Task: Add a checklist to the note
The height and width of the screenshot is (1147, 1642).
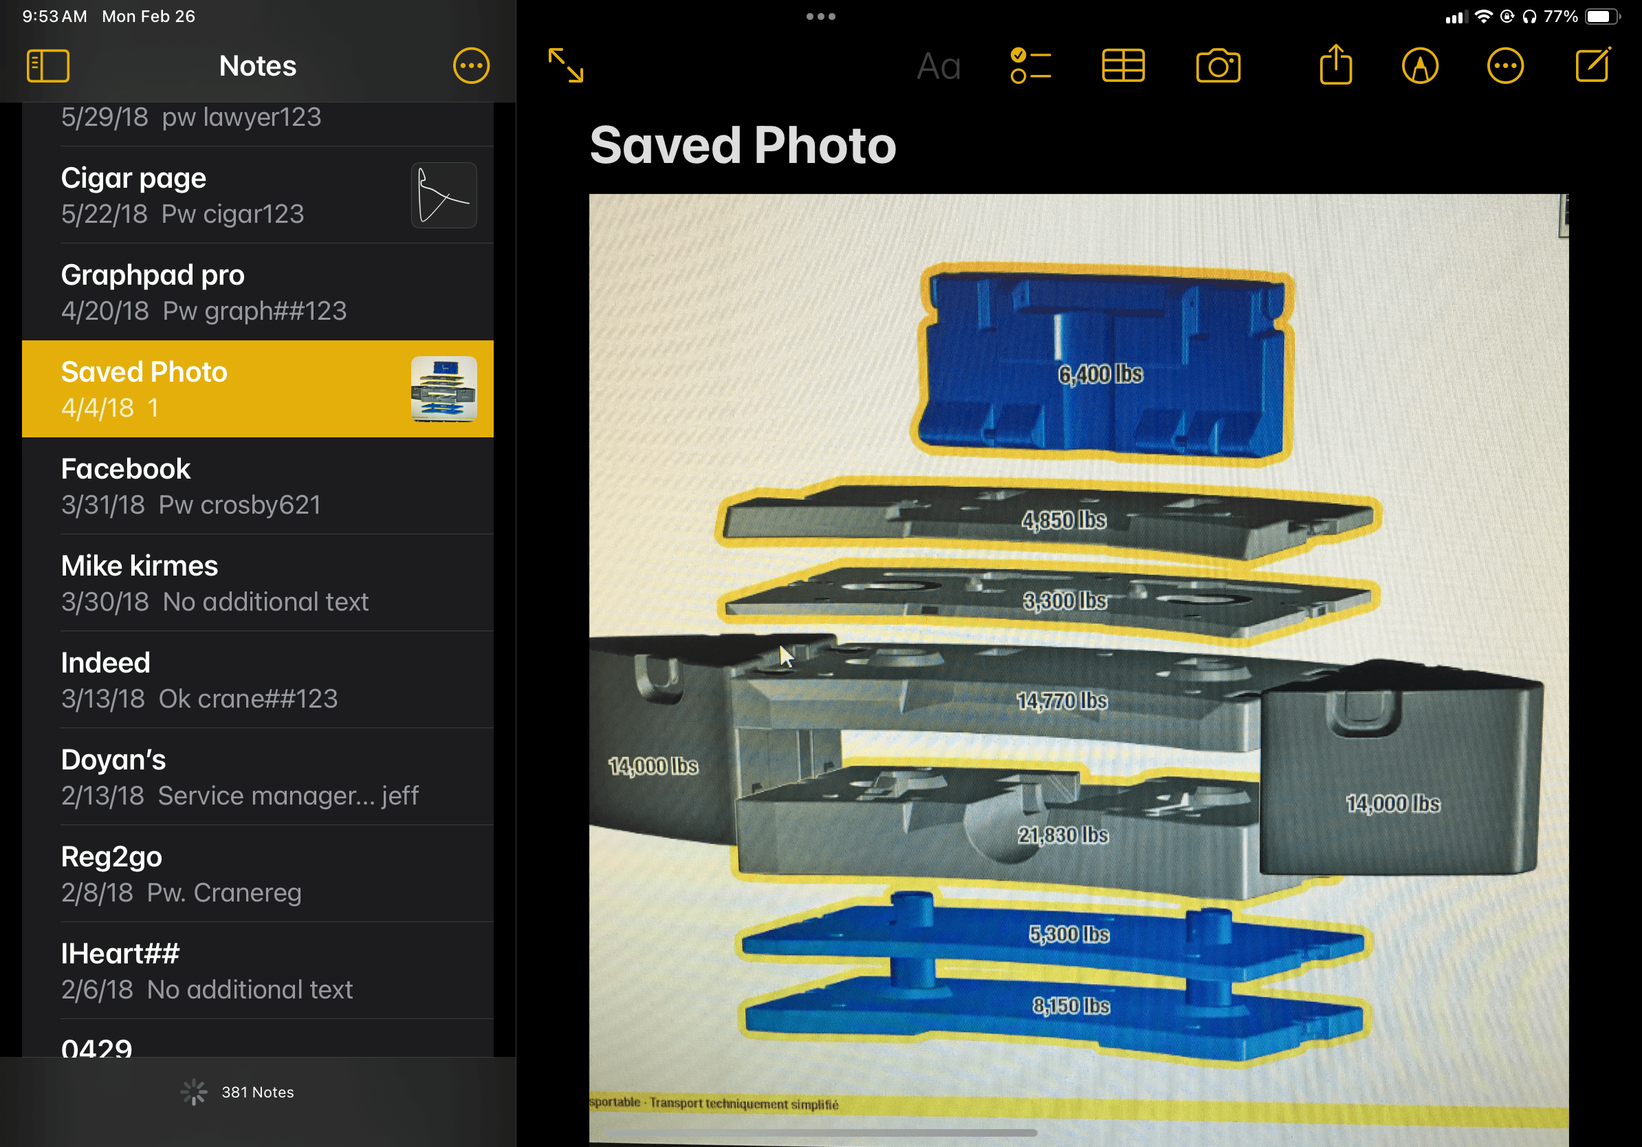Action: click(1031, 66)
